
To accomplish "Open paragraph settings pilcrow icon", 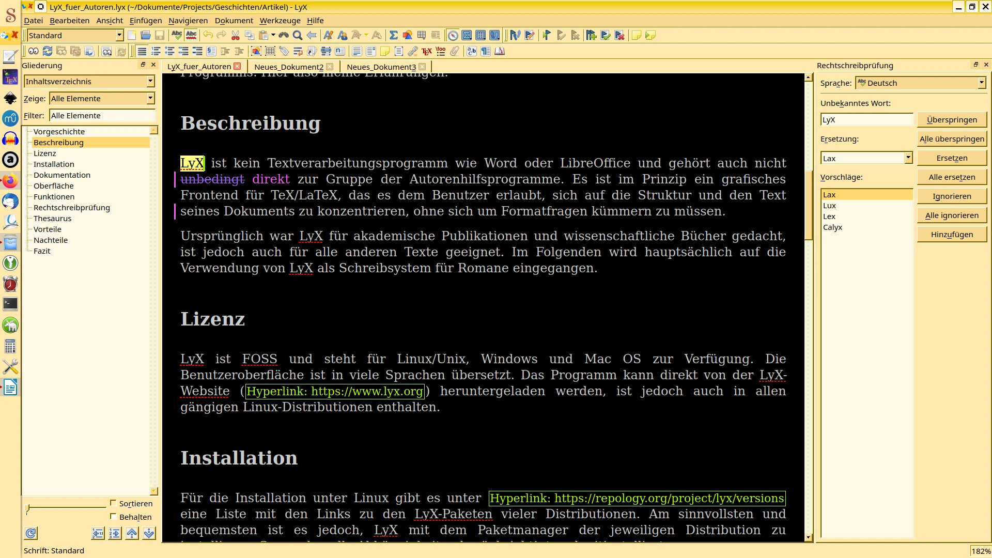I will [486, 51].
